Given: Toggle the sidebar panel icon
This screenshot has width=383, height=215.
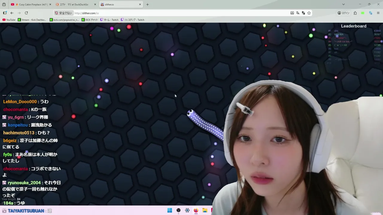Looking at the screenshot, I should 5,13.
